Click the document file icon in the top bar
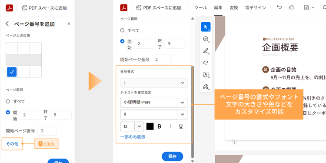This screenshot has width=326, height=163. point(306,8)
